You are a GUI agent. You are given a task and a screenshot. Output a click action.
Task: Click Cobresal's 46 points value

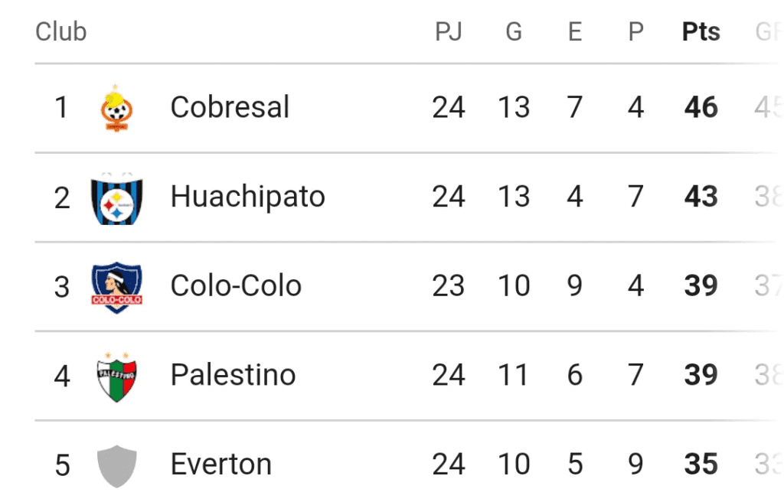point(701,107)
